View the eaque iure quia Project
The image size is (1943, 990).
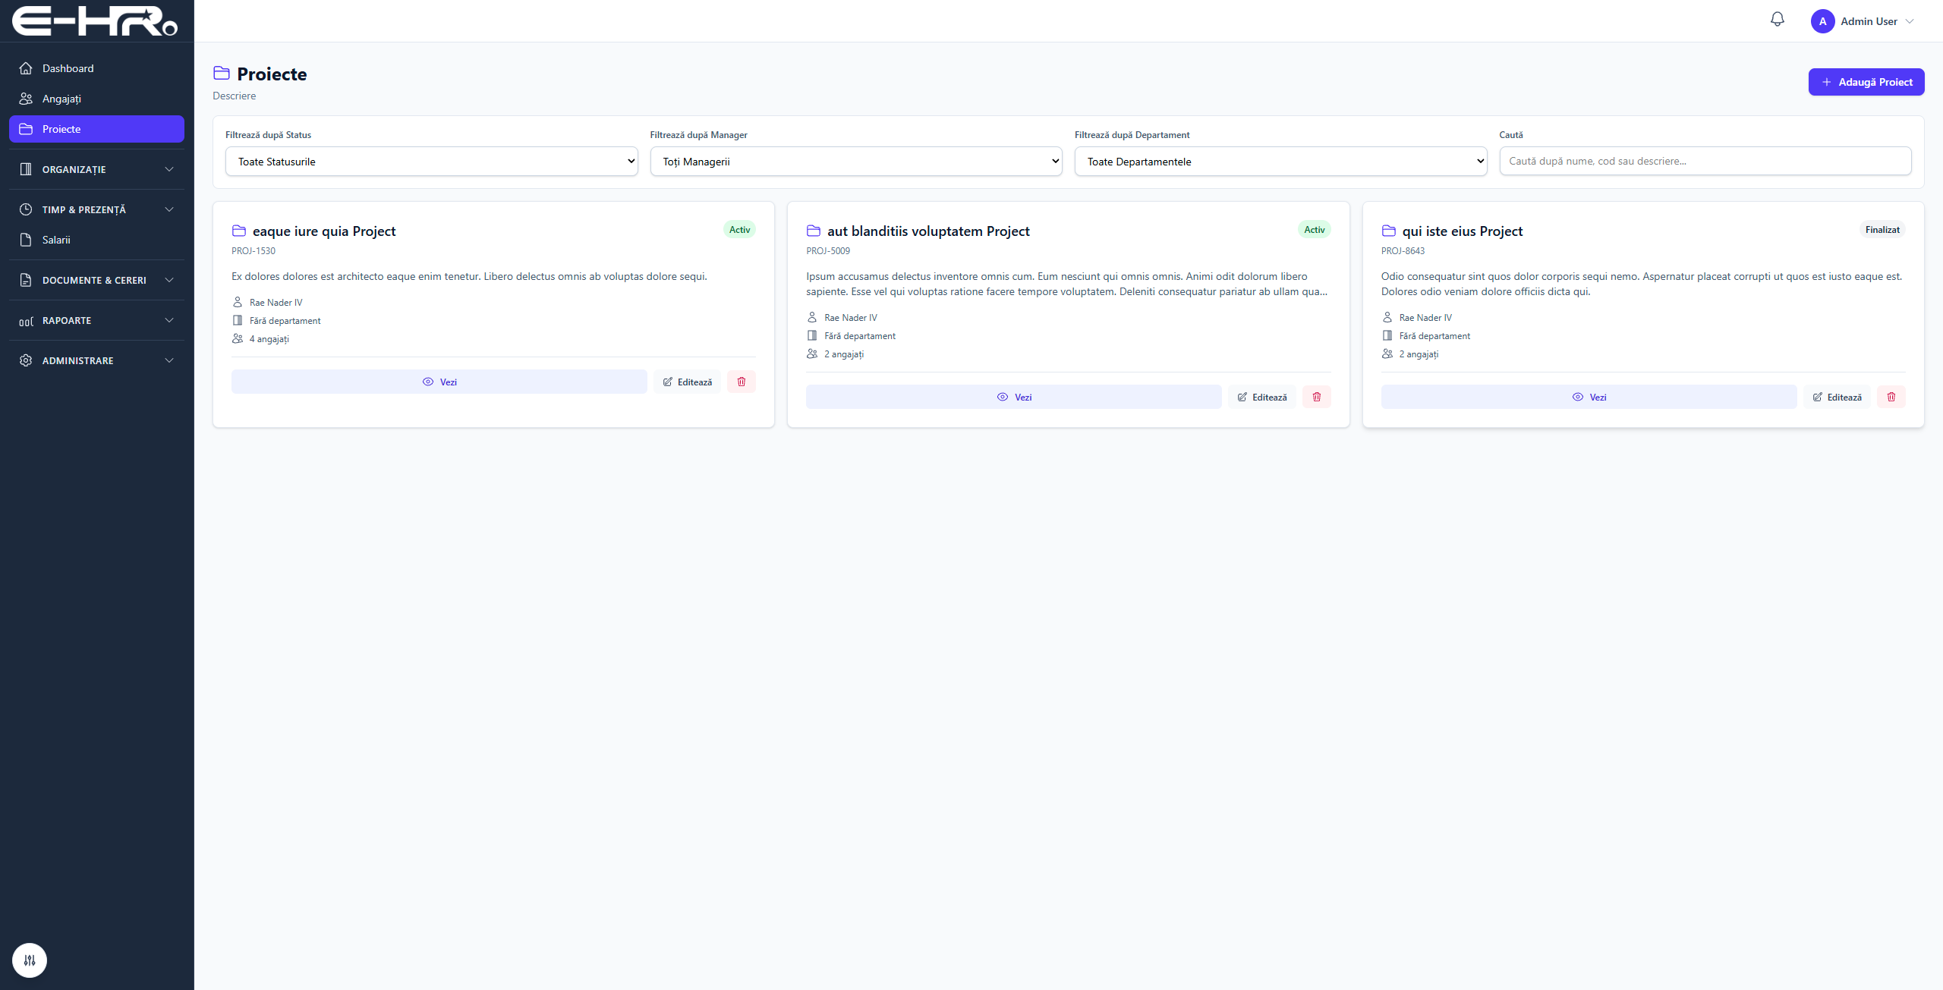tap(439, 382)
